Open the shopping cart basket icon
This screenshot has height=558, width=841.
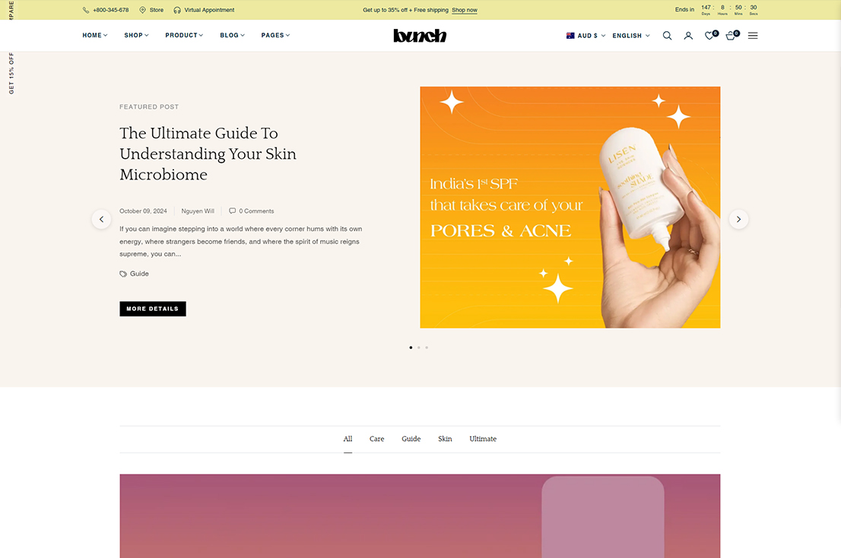pyautogui.click(x=732, y=36)
